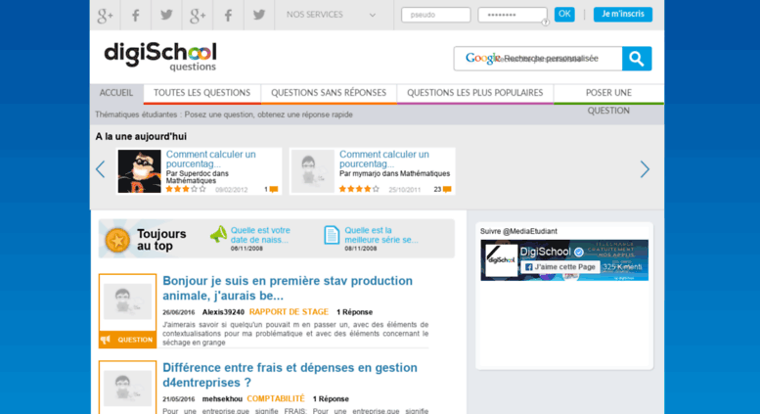Open the NOS SERVICES dropdown
This screenshot has width=760, height=414.
click(x=331, y=15)
